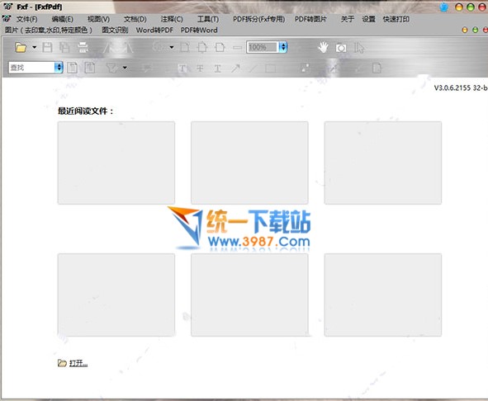Click the printer icon in toolbar
This screenshot has width=488, height=401.
point(83,48)
